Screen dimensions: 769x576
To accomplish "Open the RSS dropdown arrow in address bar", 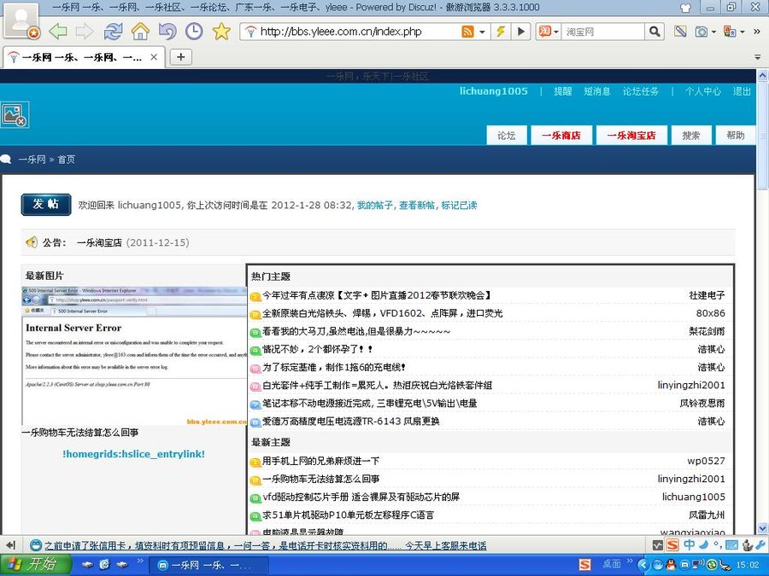I will pos(483,32).
